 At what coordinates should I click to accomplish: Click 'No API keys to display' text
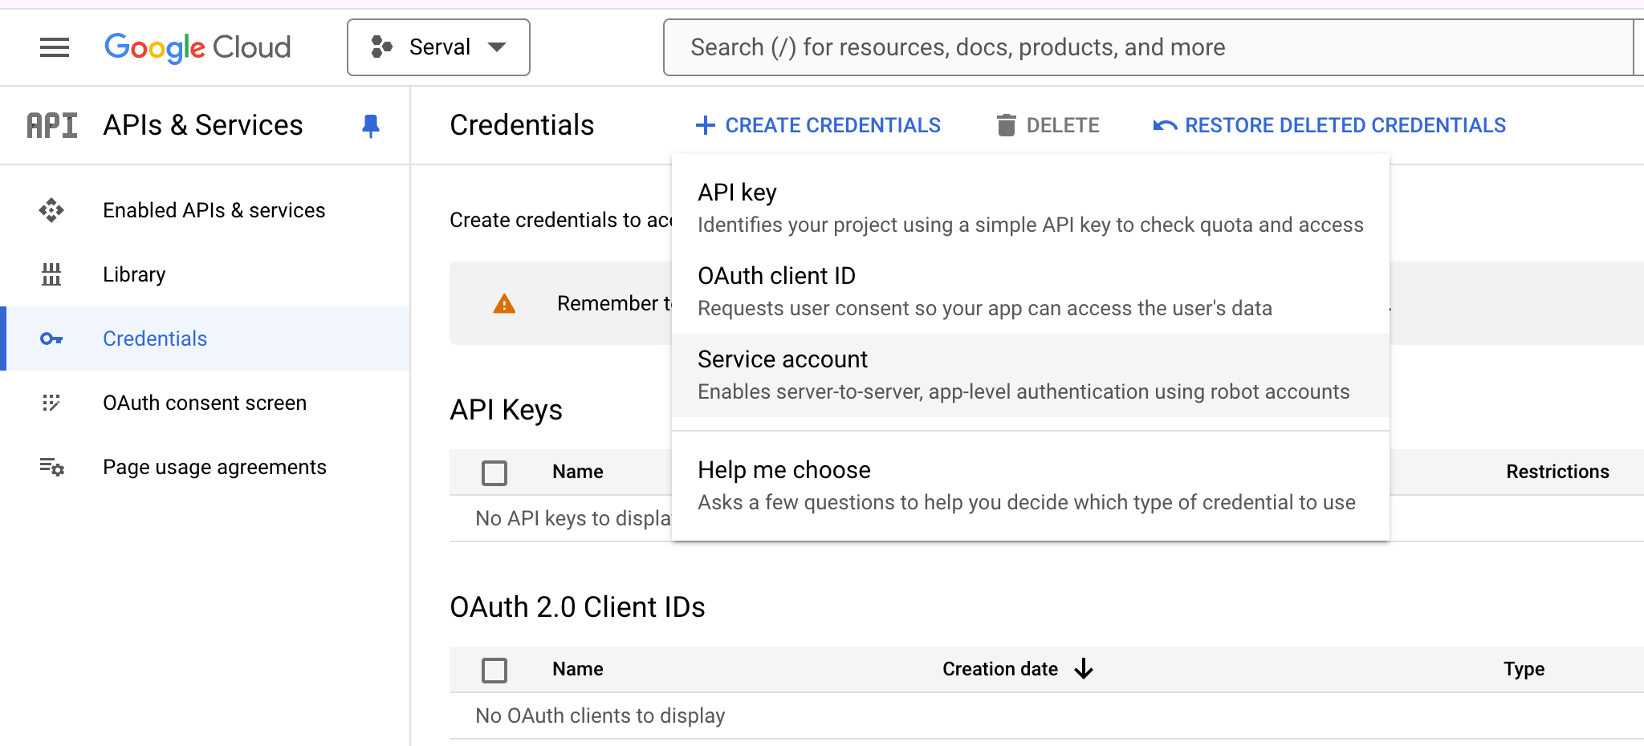coord(573,518)
